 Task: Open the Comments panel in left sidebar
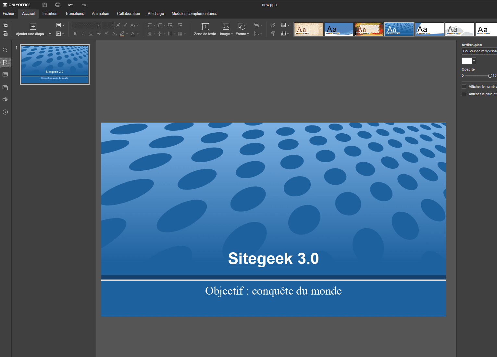point(5,75)
